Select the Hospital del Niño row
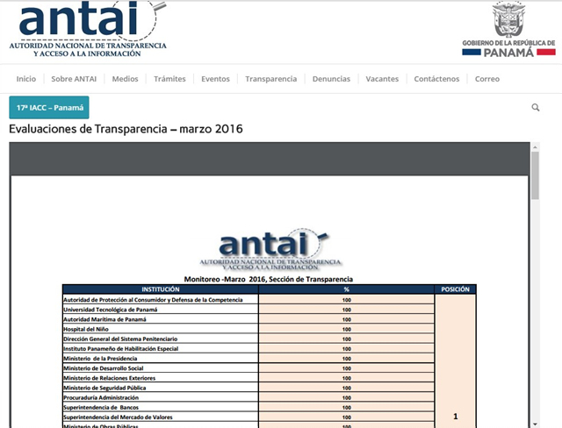Screen dimensions: 562x428 249,329
